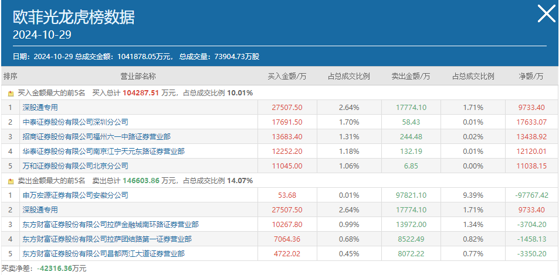Click the 买卖净差 -42316.36 value
Image resolution: width=559 pixels, height=275 pixels.
pos(55,268)
